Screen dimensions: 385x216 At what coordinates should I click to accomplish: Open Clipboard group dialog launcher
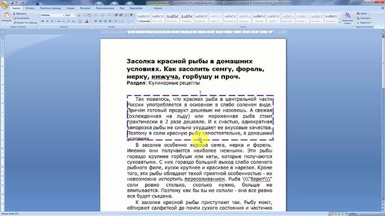click(37, 26)
